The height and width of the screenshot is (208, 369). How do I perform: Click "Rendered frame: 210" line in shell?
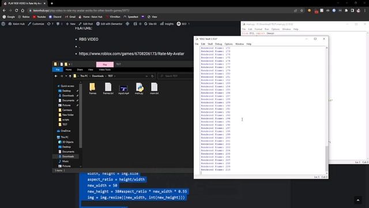click(x=216, y=169)
